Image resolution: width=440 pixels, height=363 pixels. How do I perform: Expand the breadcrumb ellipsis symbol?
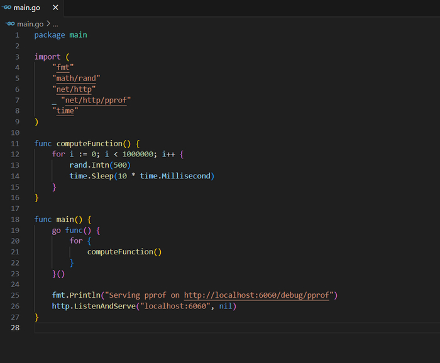(x=55, y=24)
